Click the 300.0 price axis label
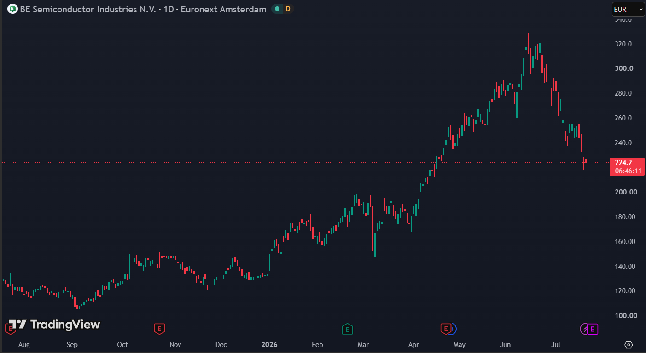This screenshot has height=353, width=646. click(x=624, y=68)
